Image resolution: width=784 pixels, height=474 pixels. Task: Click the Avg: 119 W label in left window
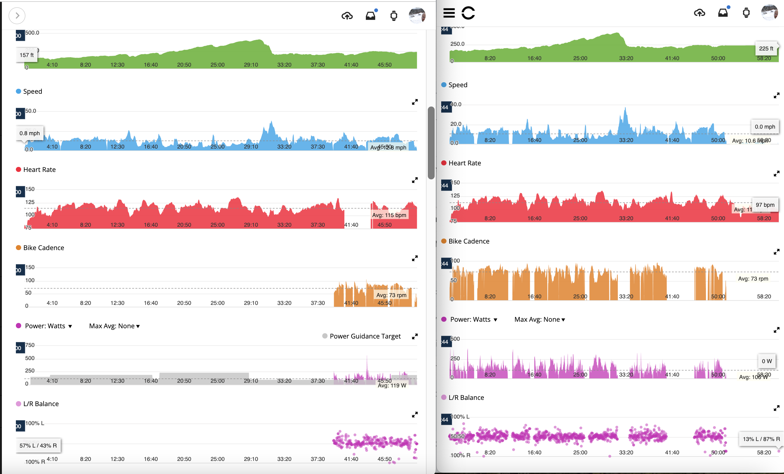392,386
